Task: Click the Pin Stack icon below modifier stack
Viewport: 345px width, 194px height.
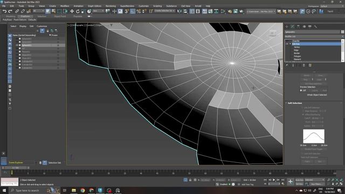Action: 287,65
